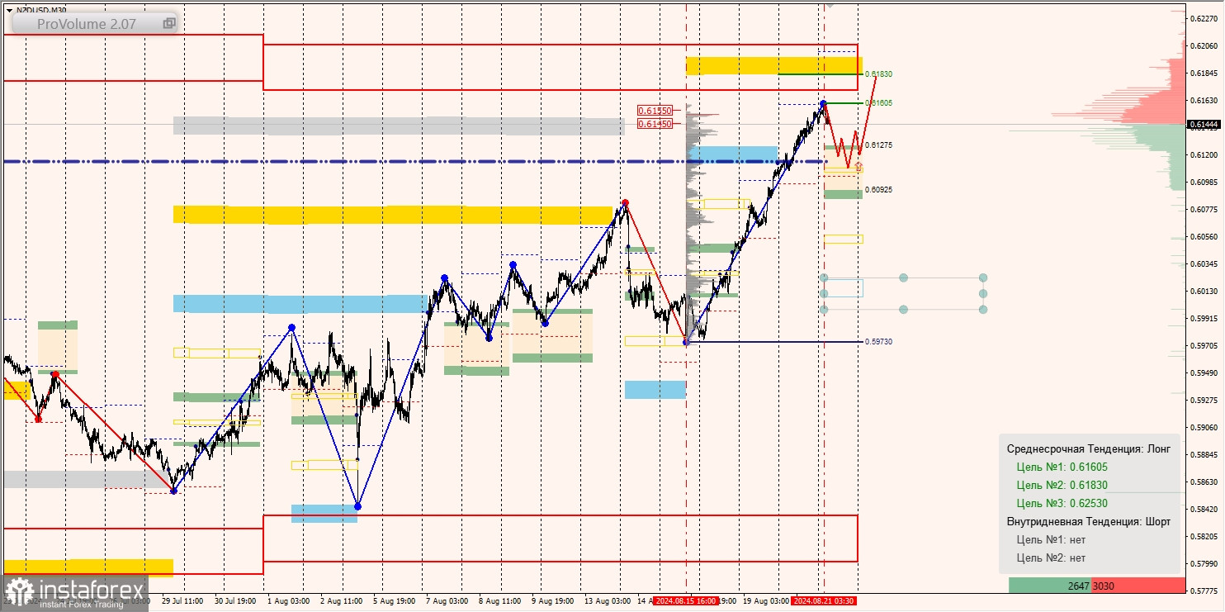The width and height of the screenshot is (1225, 612).
Task: Click the 19 Aug 03:00 time label
Action: click(765, 601)
